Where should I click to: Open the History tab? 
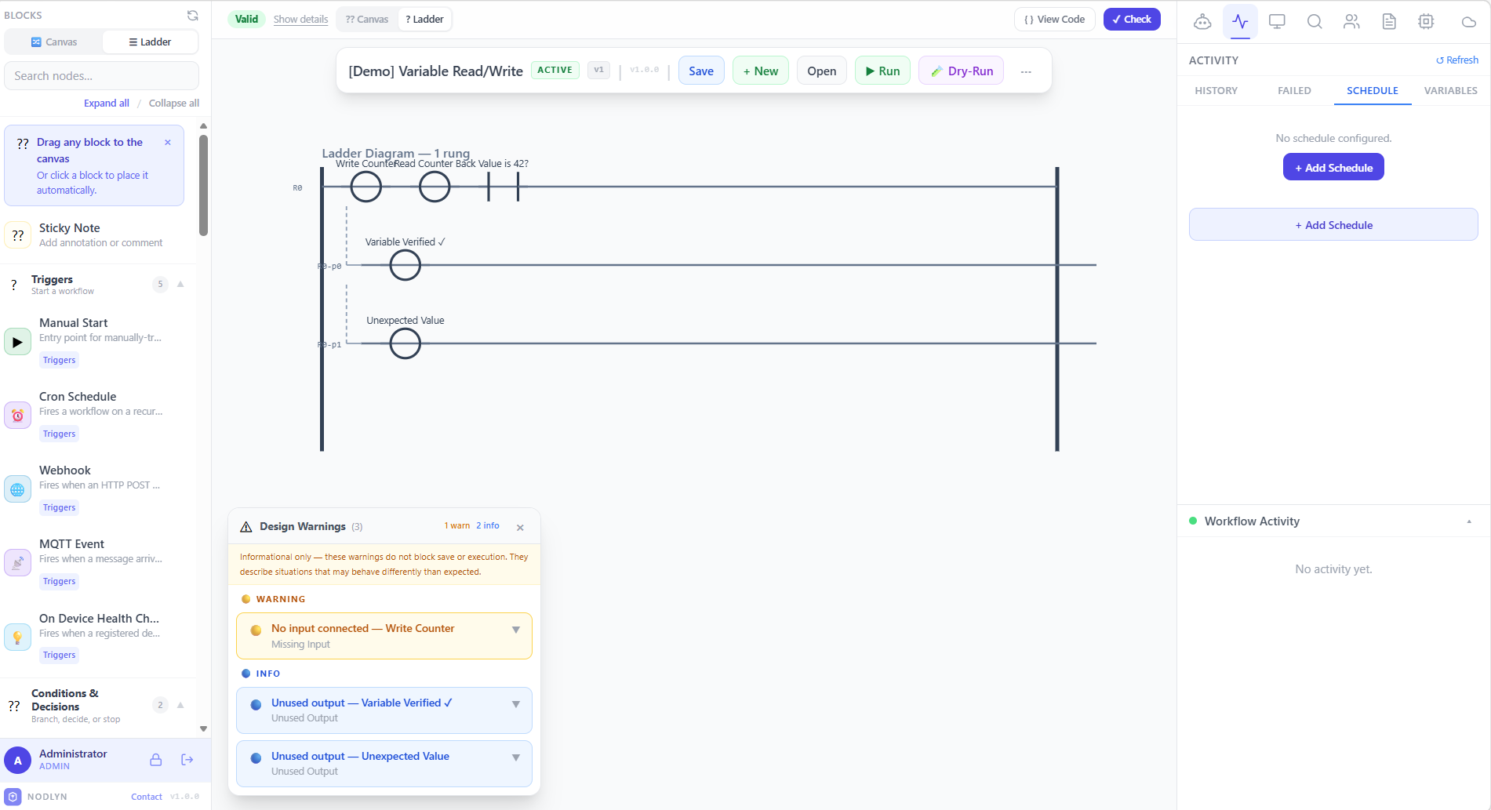(1216, 91)
